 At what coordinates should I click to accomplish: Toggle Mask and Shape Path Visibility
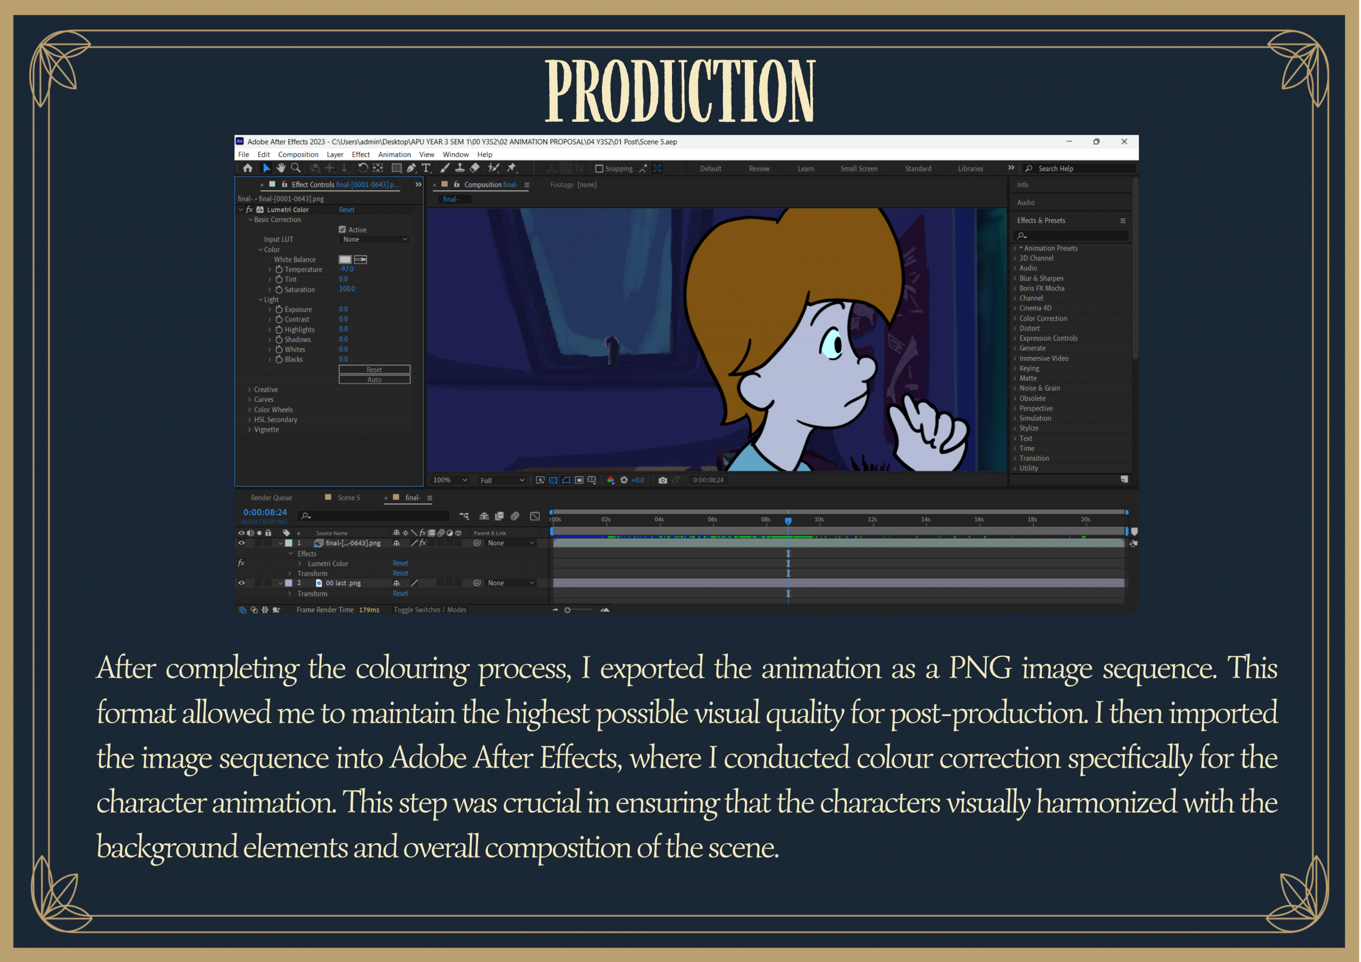[566, 480]
